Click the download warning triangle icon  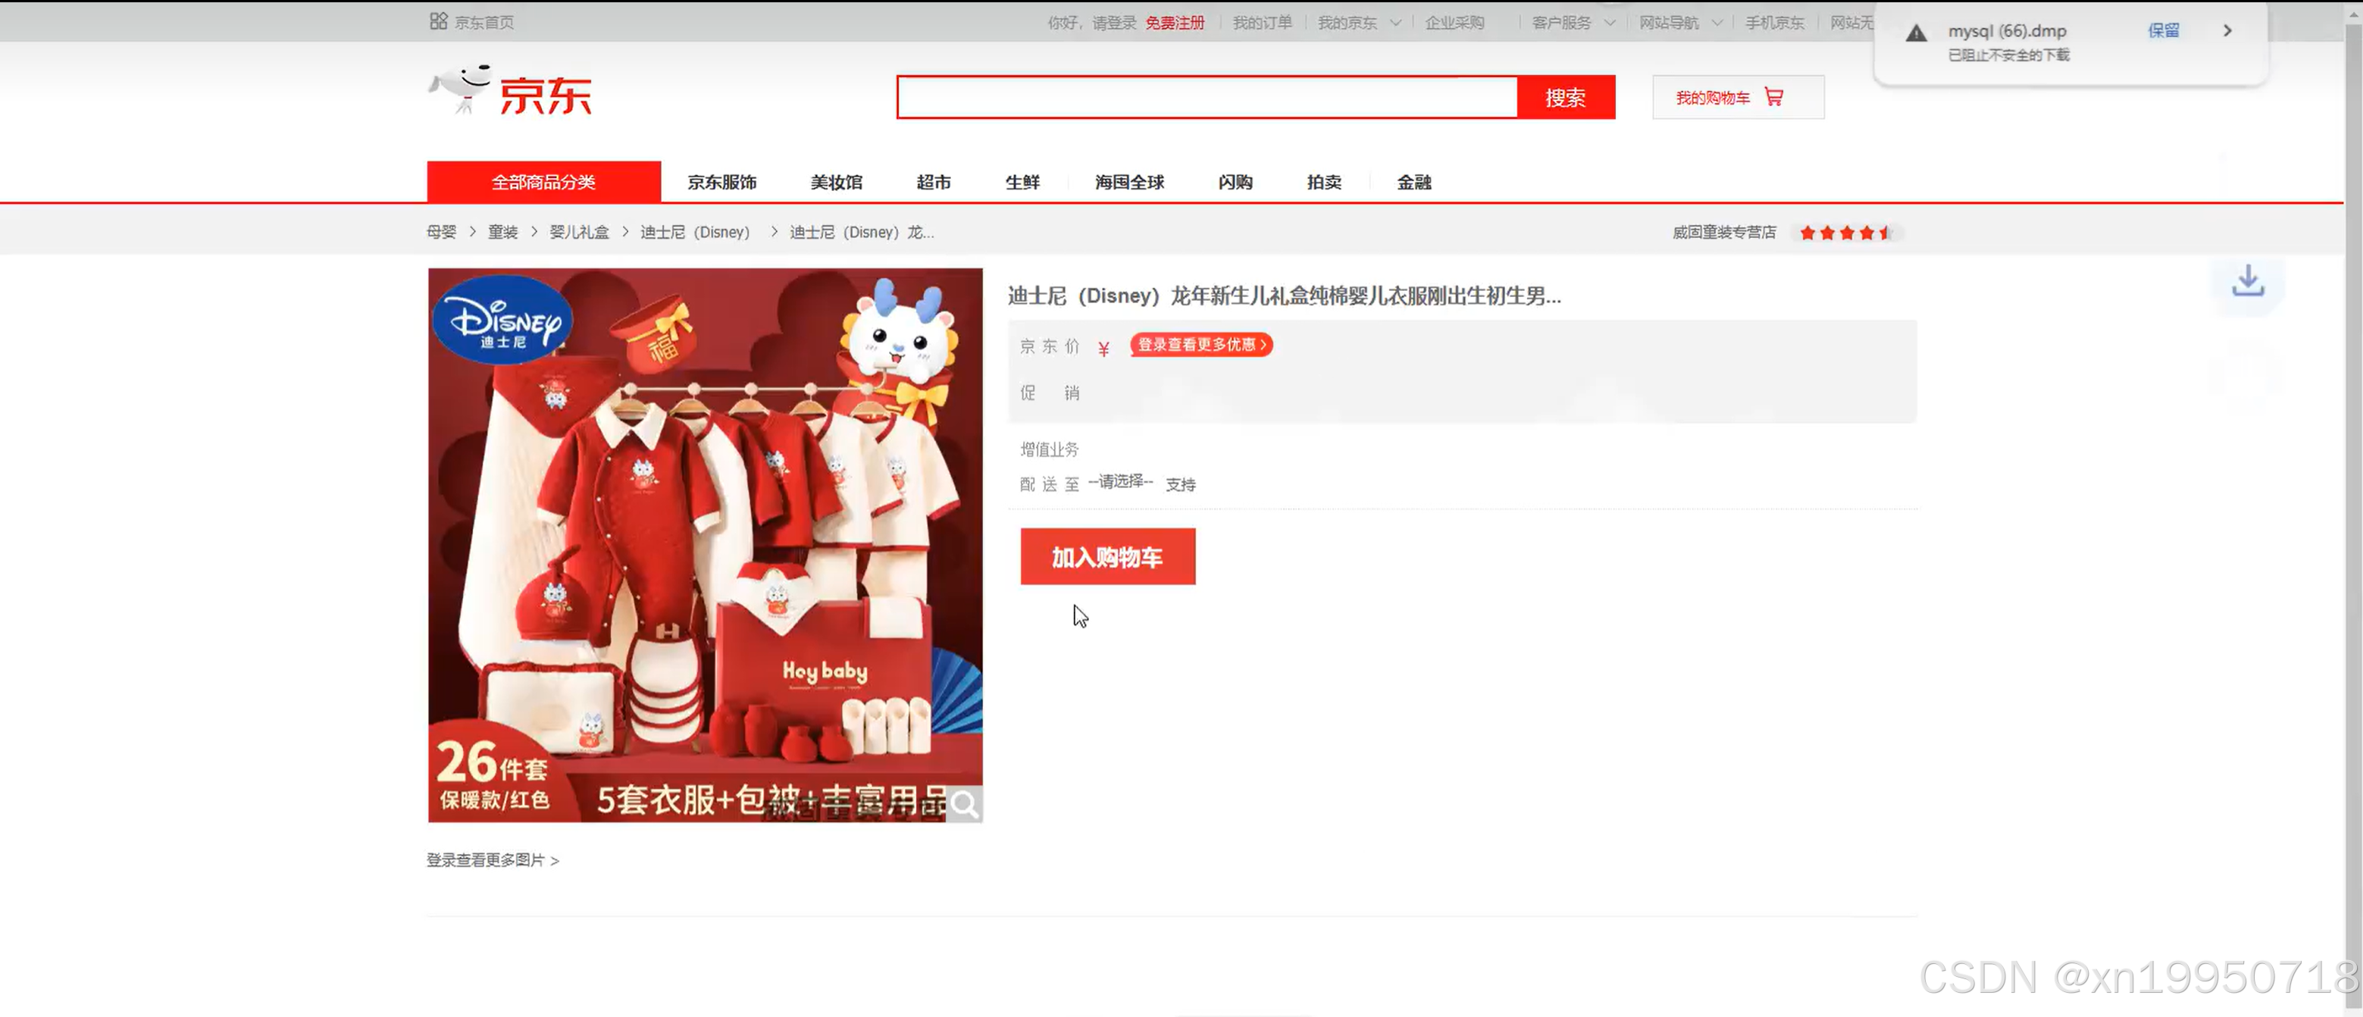click(x=1915, y=34)
